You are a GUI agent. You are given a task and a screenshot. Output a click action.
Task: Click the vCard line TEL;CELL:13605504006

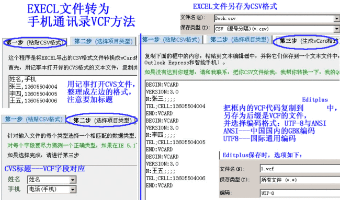(x=175, y=178)
